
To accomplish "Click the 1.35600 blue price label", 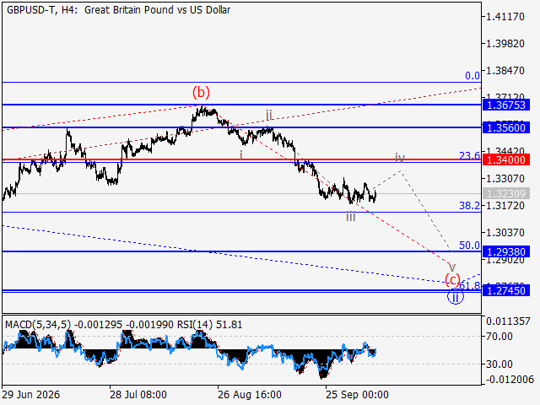I will pyautogui.click(x=506, y=127).
